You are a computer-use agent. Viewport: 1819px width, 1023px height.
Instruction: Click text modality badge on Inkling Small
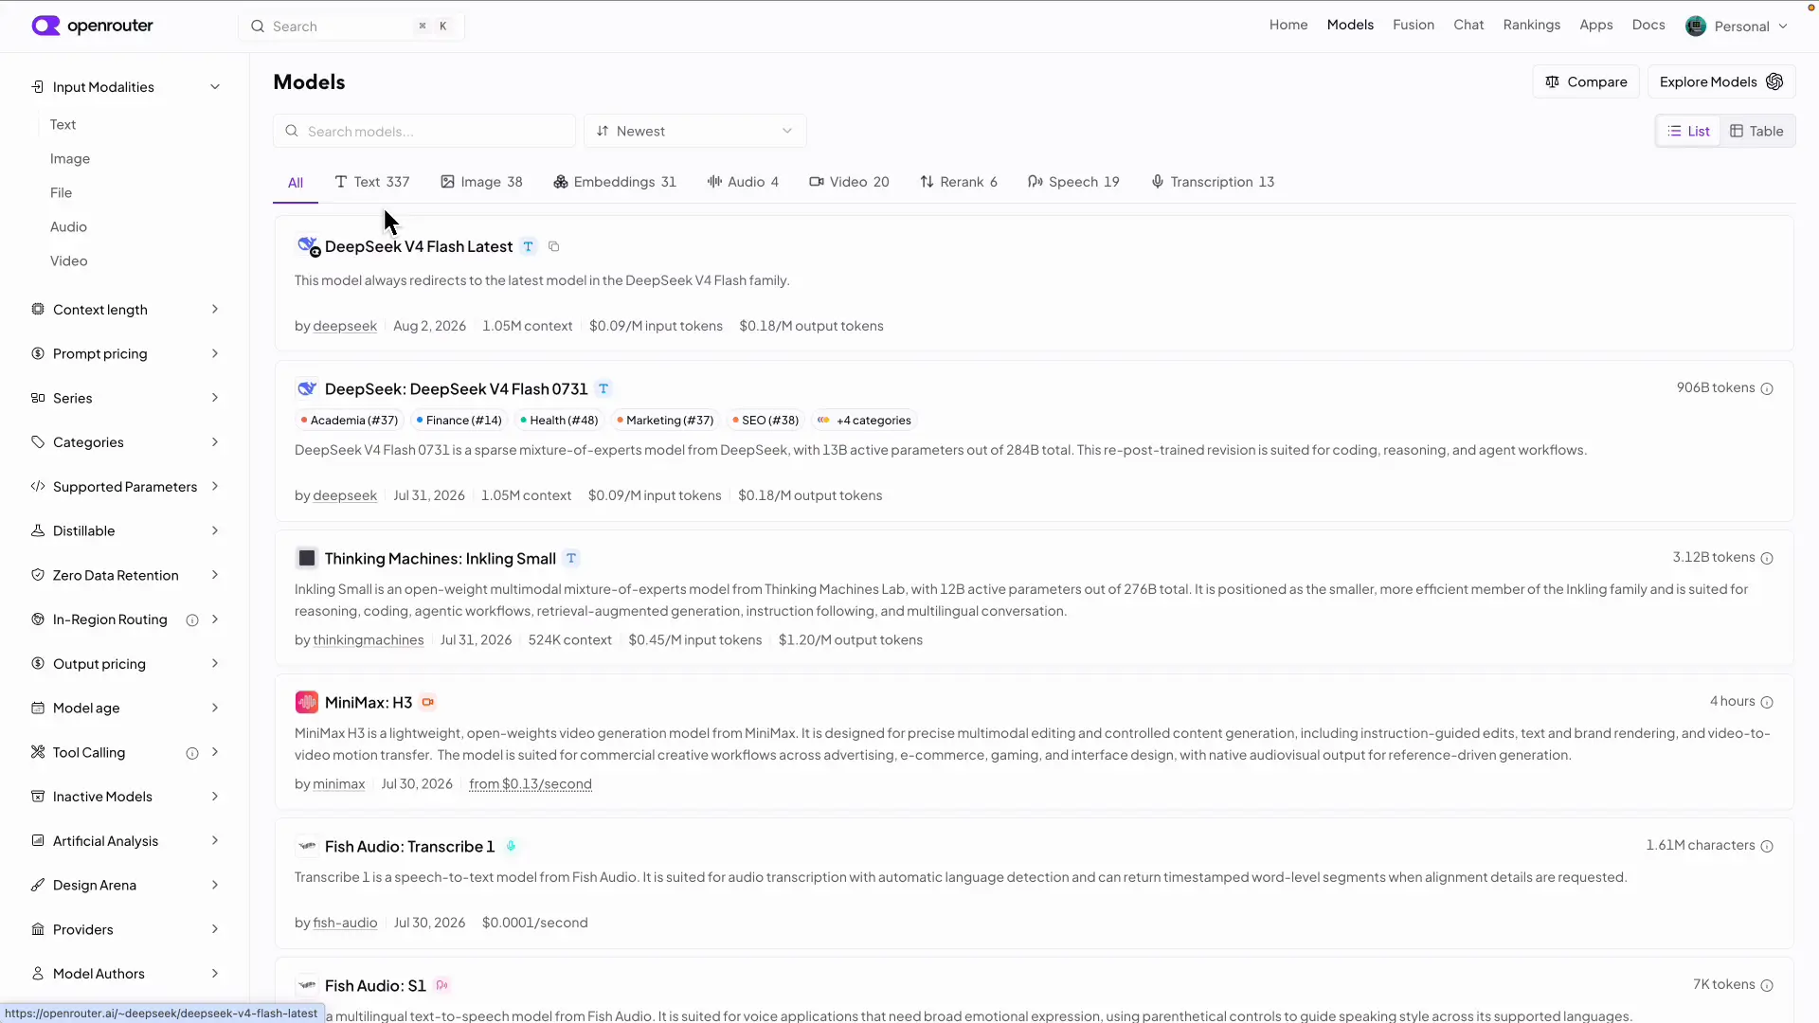pos(571,559)
